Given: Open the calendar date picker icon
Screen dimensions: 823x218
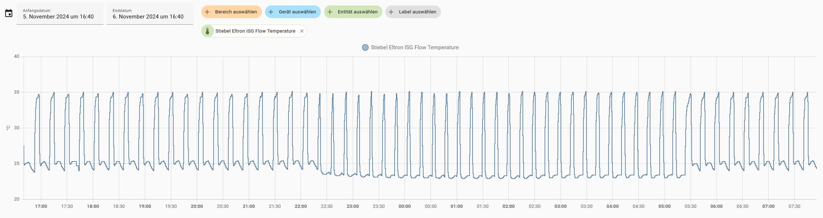Looking at the screenshot, I should [9, 13].
